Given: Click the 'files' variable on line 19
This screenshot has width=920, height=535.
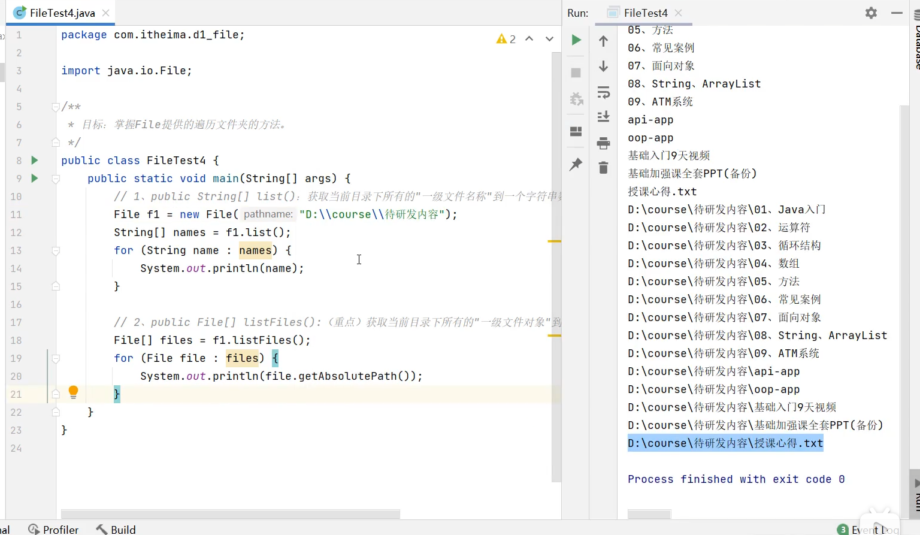Looking at the screenshot, I should click(x=242, y=358).
